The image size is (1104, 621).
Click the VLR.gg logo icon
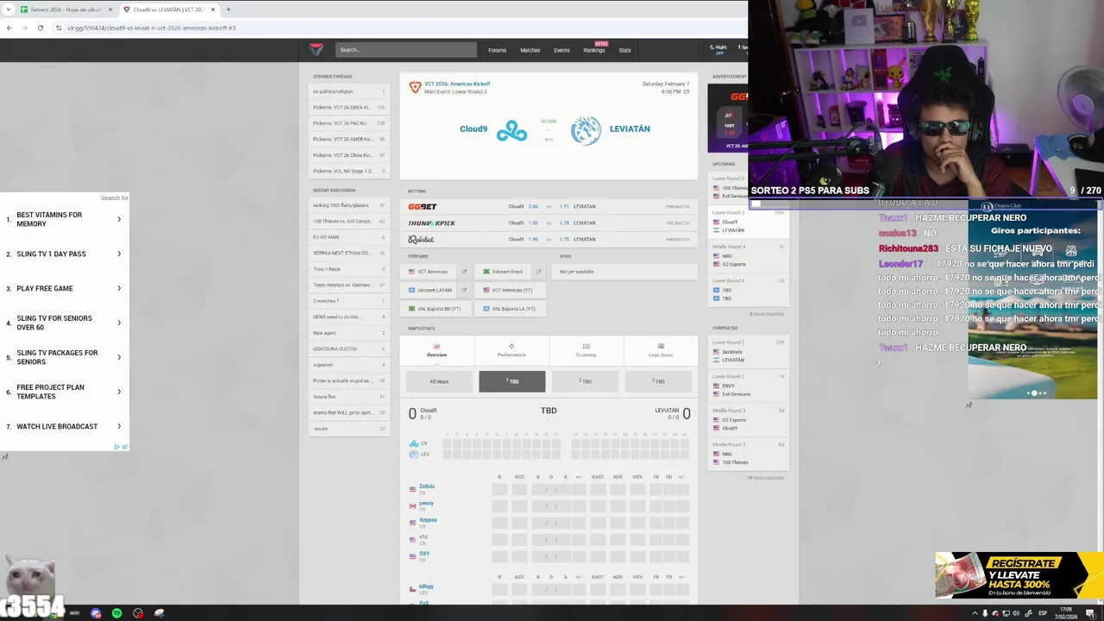pos(316,50)
